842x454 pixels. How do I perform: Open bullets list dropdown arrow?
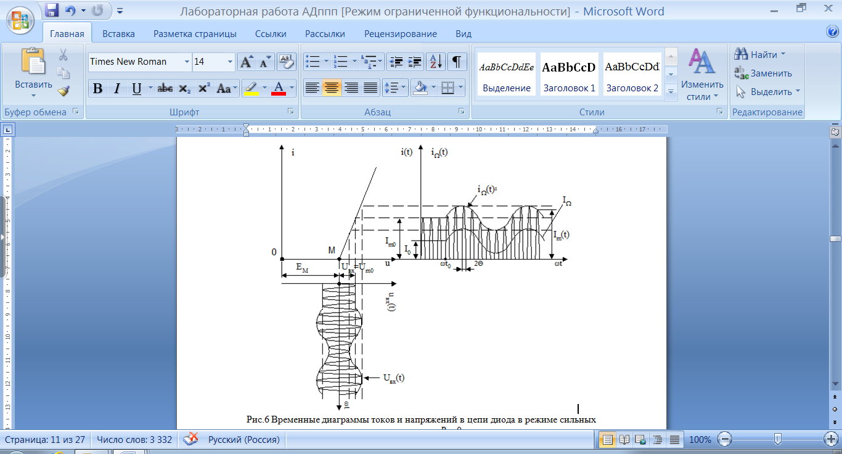[x=326, y=62]
